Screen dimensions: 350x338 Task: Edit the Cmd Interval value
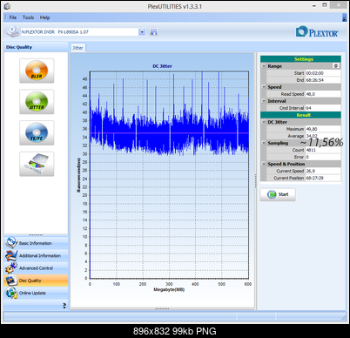click(x=323, y=108)
